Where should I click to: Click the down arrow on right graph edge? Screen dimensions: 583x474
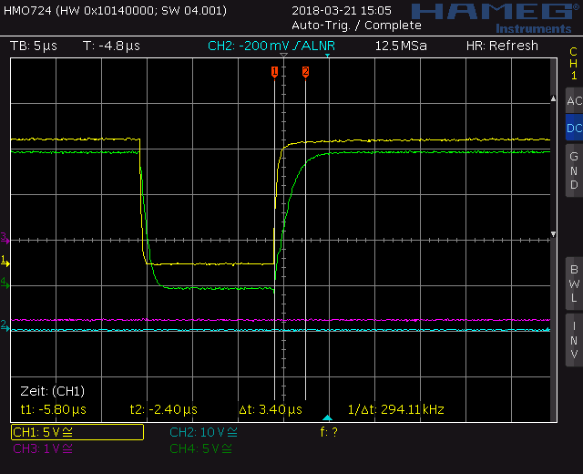coord(553,234)
